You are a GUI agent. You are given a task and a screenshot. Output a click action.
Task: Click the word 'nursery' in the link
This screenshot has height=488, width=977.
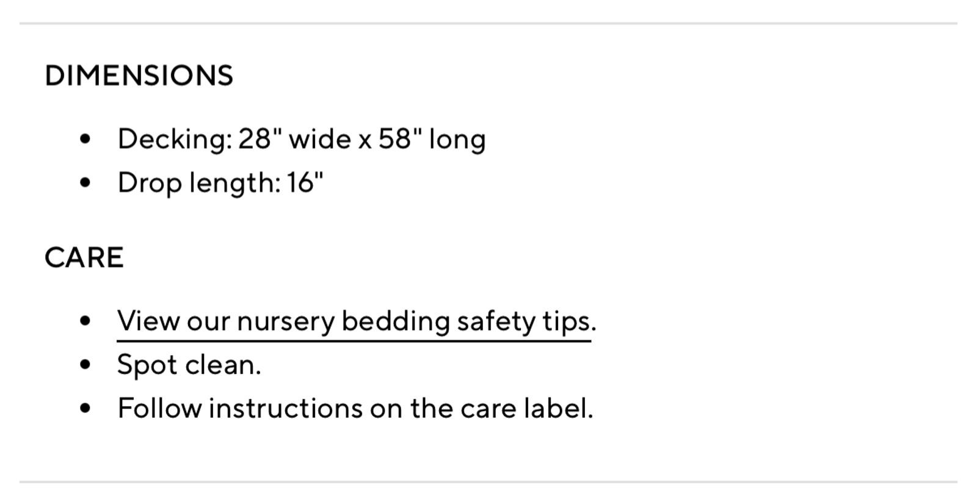285,321
